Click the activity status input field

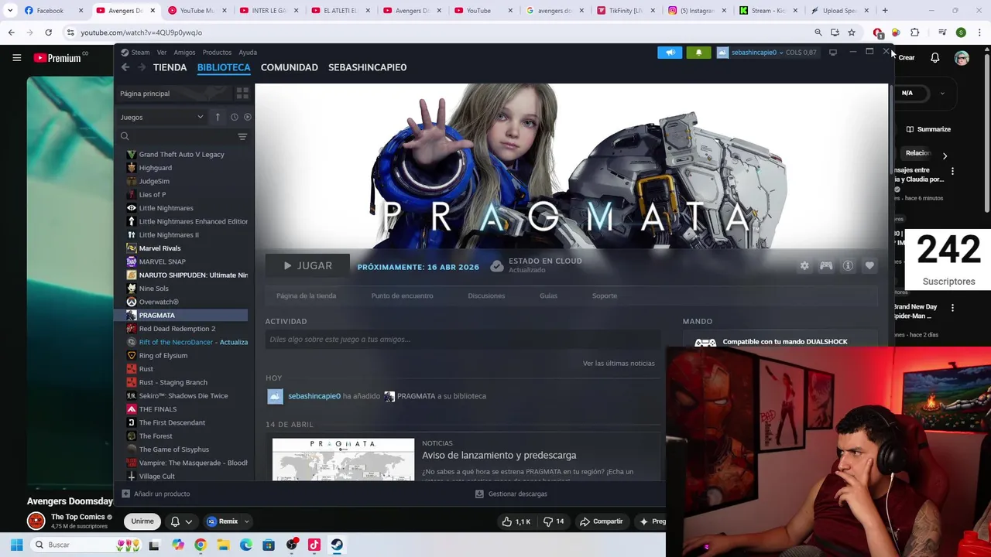coord(463,340)
